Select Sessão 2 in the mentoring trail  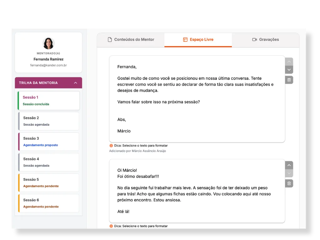pos(49,121)
